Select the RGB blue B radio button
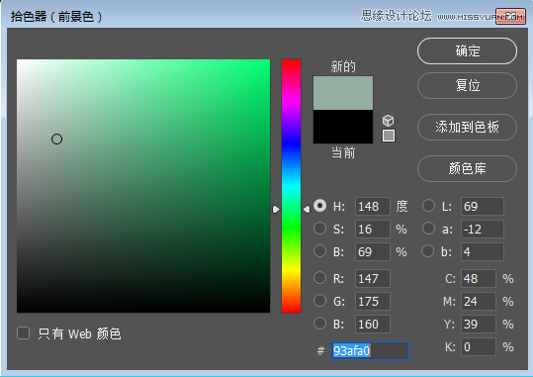 click(x=319, y=324)
